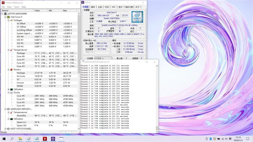Expand the HGST HTS721010A9E drive node
The image size is (253, 142).
pyautogui.click(x=5, y=129)
